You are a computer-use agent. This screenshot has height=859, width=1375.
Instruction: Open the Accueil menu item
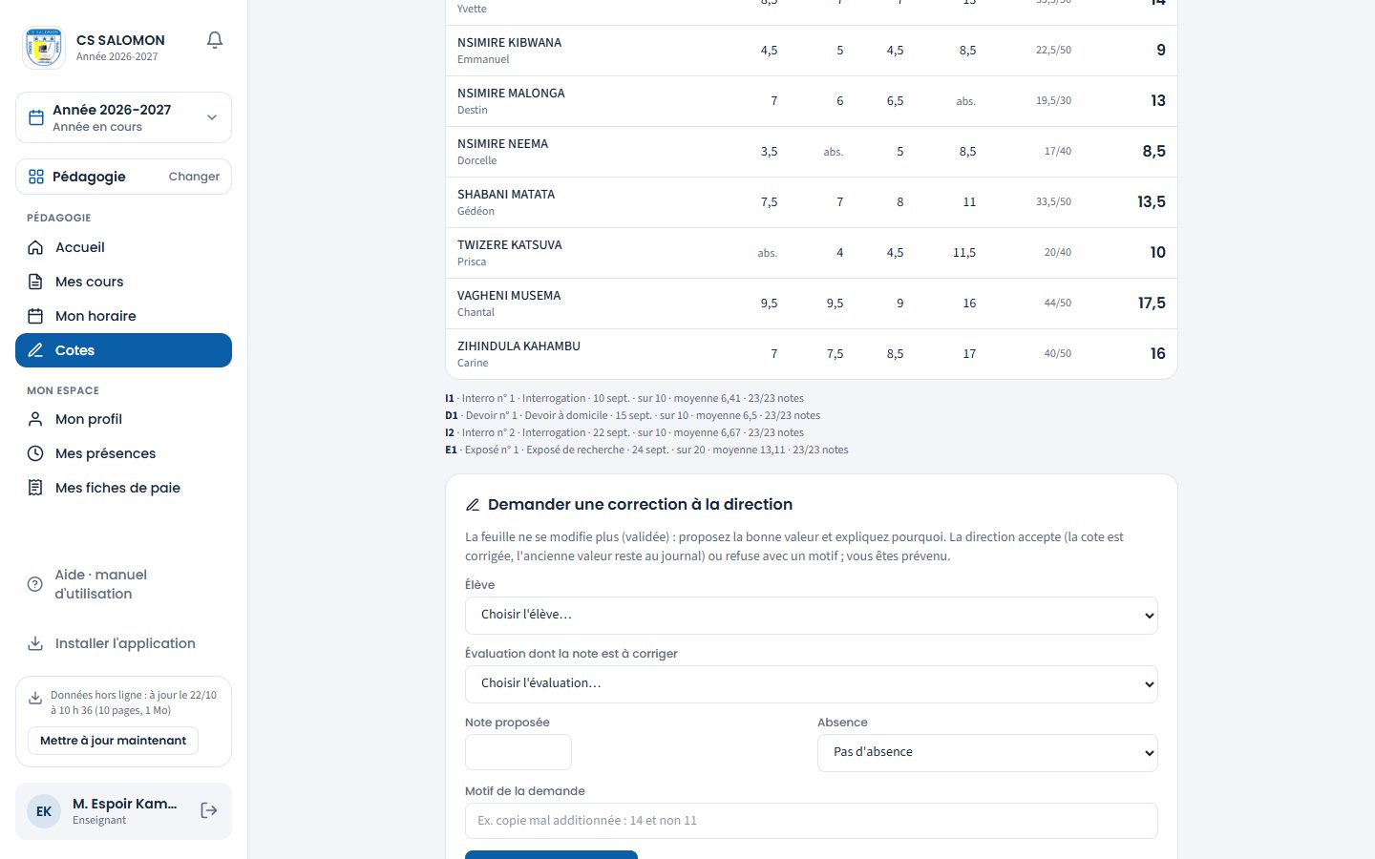click(123, 247)
